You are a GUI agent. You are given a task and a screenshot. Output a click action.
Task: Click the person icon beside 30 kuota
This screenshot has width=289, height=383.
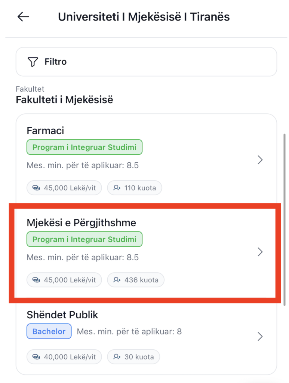coord(117,357)
